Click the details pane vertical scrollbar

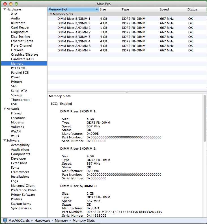[205, 118]
